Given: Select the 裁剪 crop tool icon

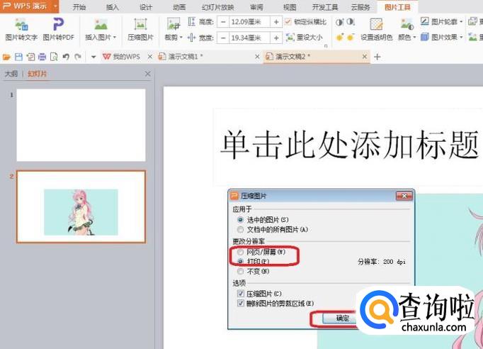Looking at the screenshot, I should (174, 24).
